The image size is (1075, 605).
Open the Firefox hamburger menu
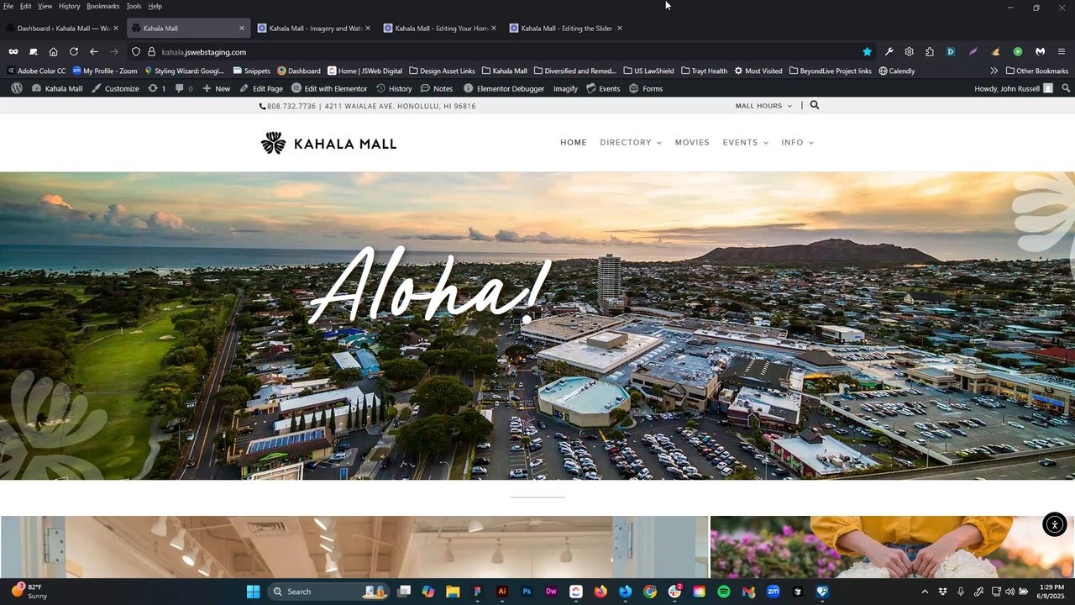click(1062, 52)
